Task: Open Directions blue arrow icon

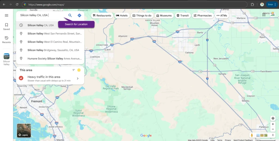Action: pyautogui.click(x=79, y=15)
